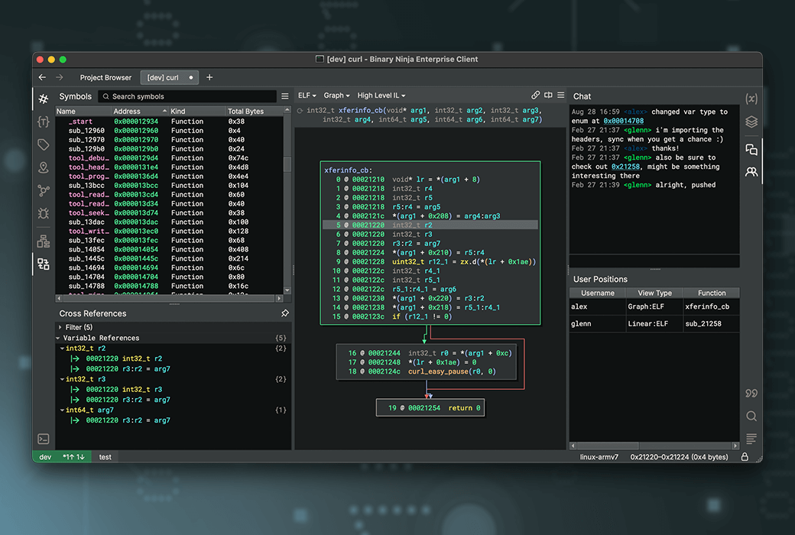Viewport: 795px width, 535px height.
Task: Switch to the Project Browser tab
Action: [x=105, y=77]
